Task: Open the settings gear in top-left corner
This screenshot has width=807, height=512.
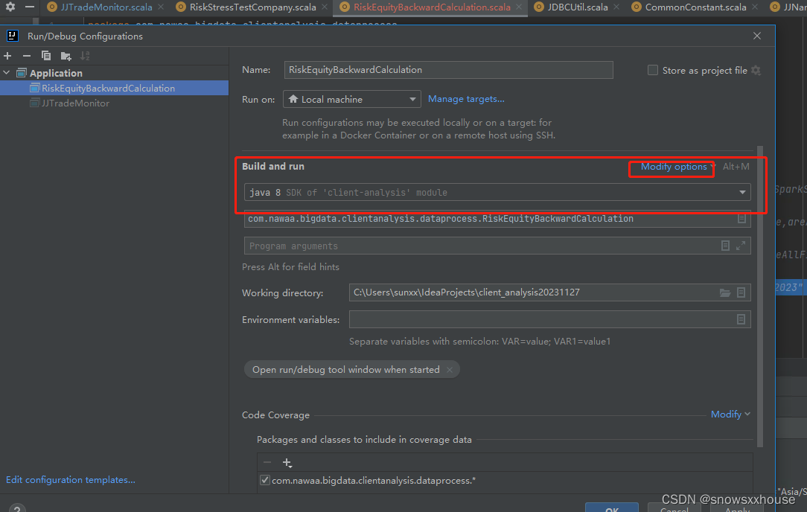Action: [10, 7]
